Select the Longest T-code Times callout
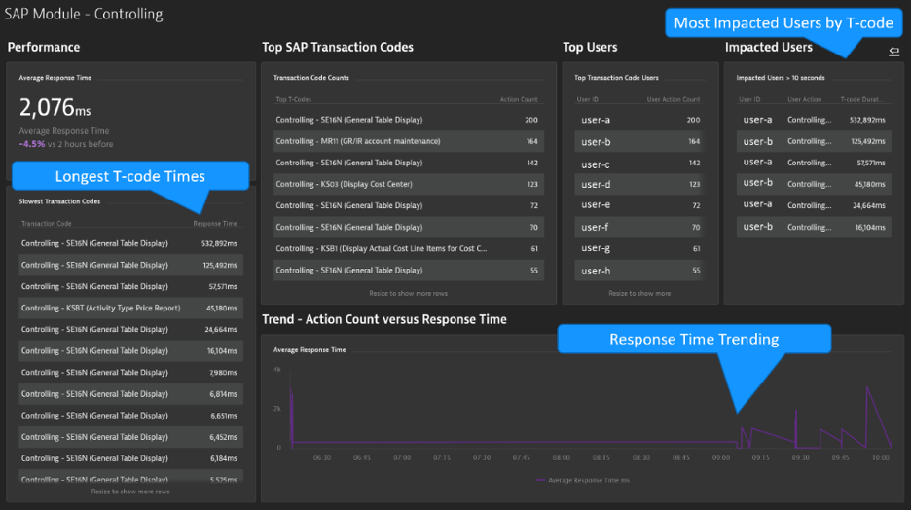This screenshot has width=911, height=510. click(x=130, y=176)
